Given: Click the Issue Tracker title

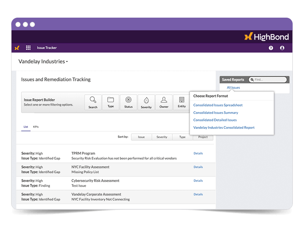Looking at the screenshot, I should [47, 48].
